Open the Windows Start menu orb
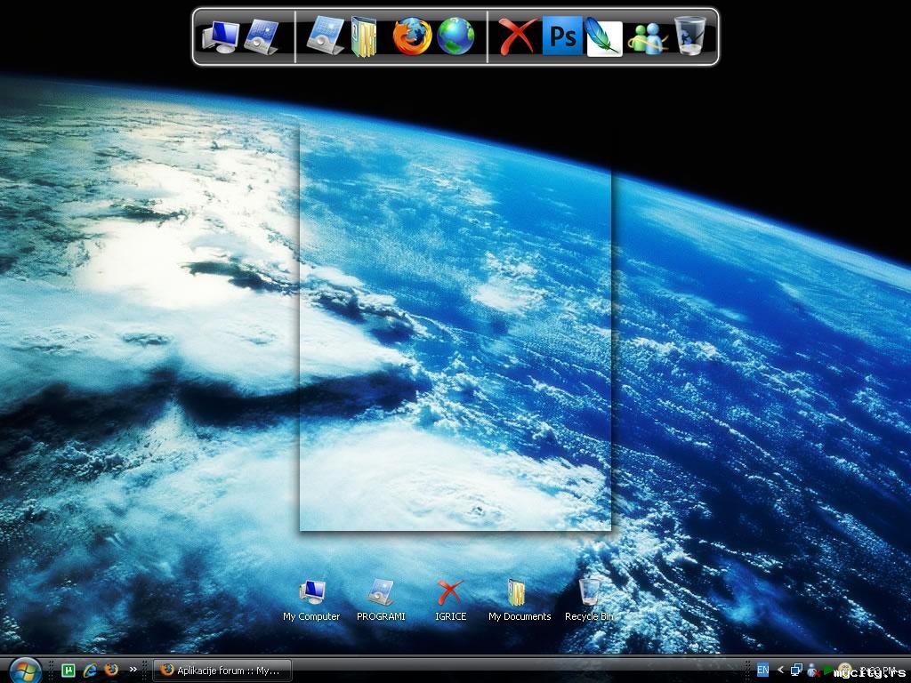The height and width of the screenshot is (683, 911). (24, 671)
